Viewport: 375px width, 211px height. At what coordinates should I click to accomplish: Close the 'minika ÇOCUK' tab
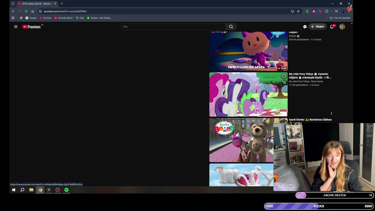coord(55,4)
